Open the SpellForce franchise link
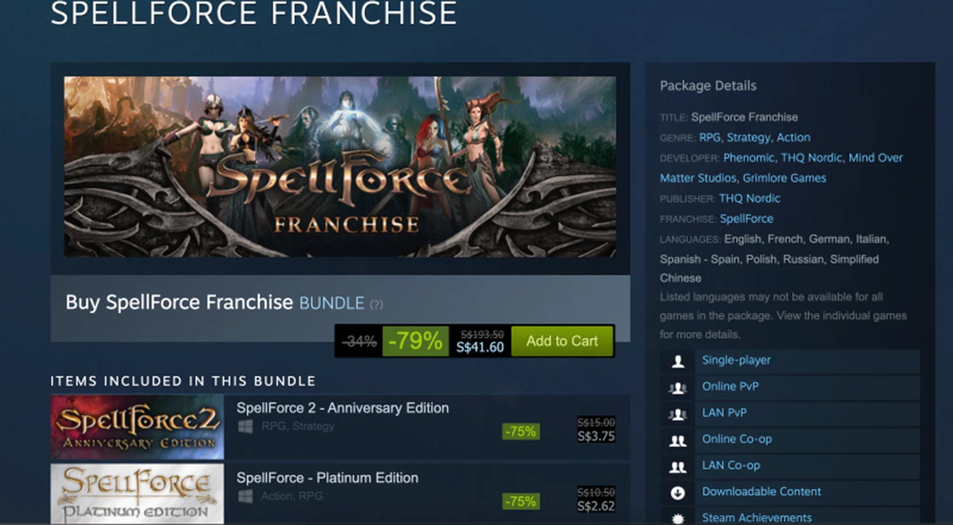The width and height of the screenshot is (953, 525). point(747,219)
